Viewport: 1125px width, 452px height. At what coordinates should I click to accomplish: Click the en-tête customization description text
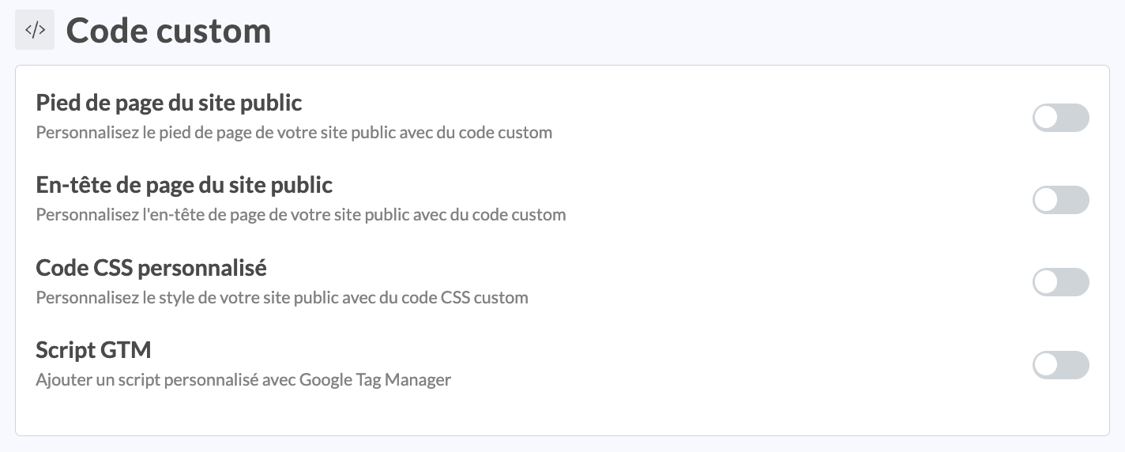(x=300, y=214)
